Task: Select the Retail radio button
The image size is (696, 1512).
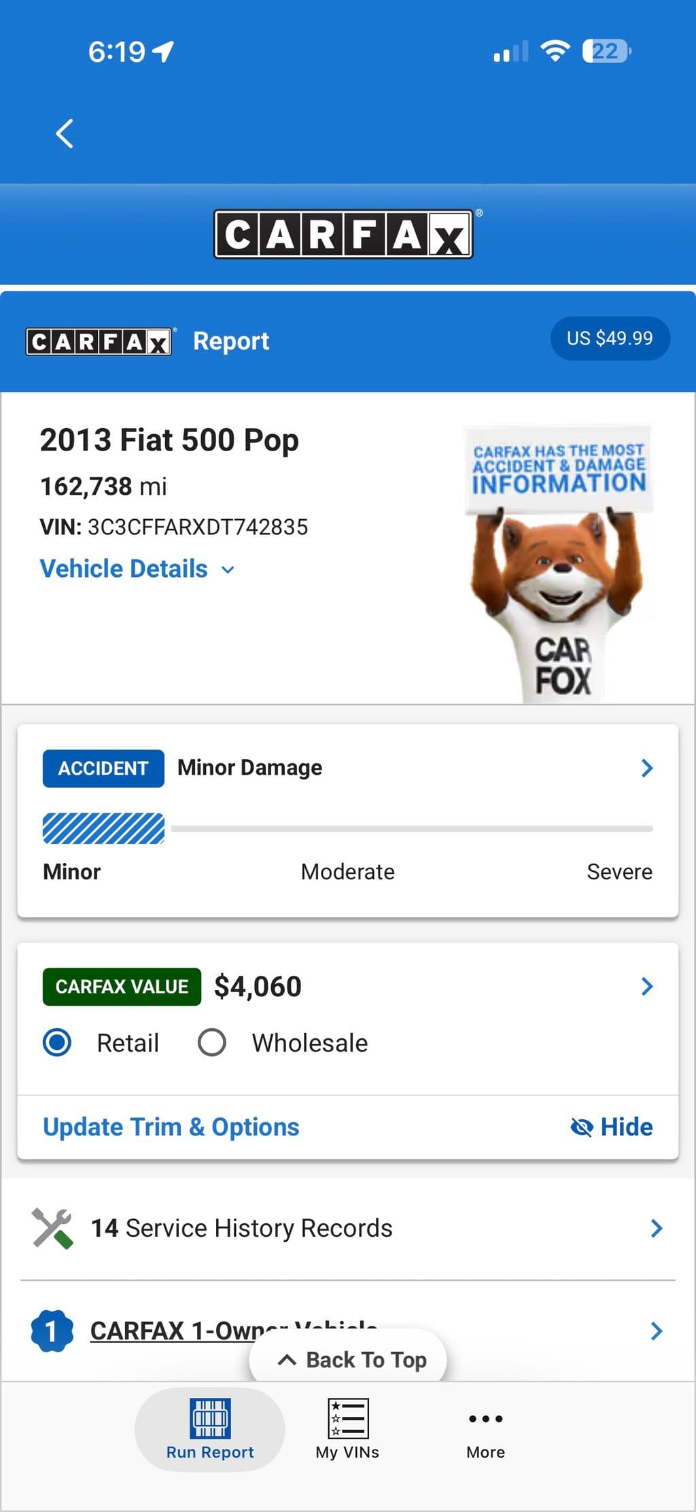Action: pos(57,1042)
